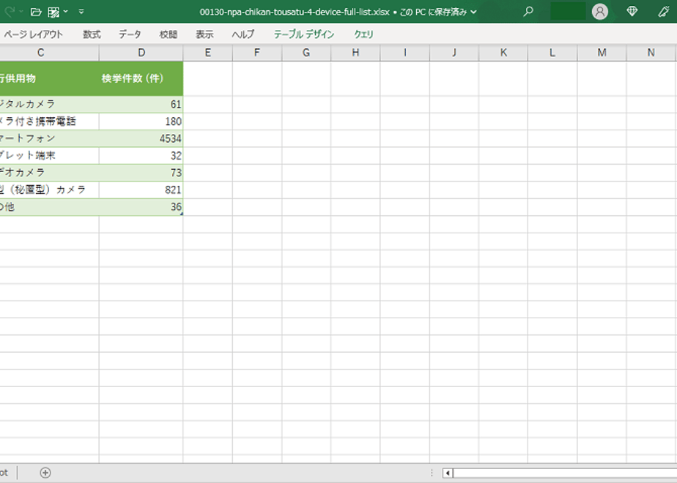The width and height of the screenshot is (677, 483).
Task: Expand the dropdown next to the table icon
Action: click(x=66, y=12)
